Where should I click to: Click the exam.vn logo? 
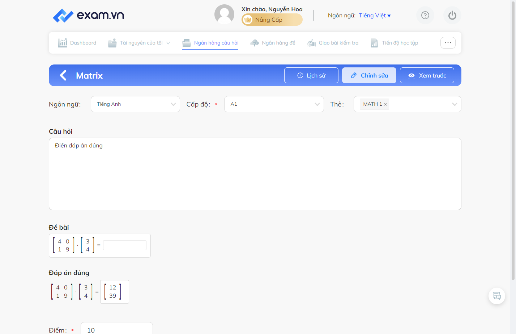tap(88, 15)
